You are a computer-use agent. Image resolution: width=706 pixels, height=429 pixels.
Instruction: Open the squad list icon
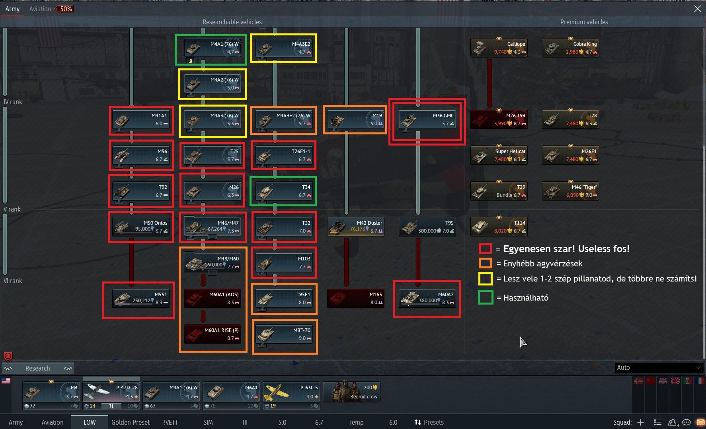657,422
